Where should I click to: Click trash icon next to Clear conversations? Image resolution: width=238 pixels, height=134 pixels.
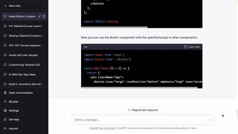pos(5,93)
